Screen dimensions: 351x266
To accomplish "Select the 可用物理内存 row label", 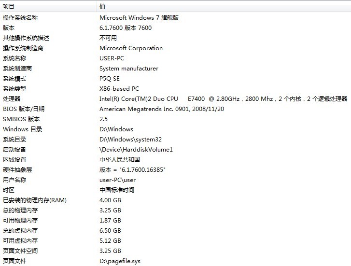I will (x=20, y=221).
